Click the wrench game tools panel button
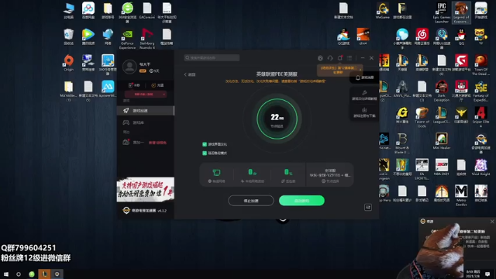Image resolution: width=496 pixels, height=279 pixels. [364, 95]
